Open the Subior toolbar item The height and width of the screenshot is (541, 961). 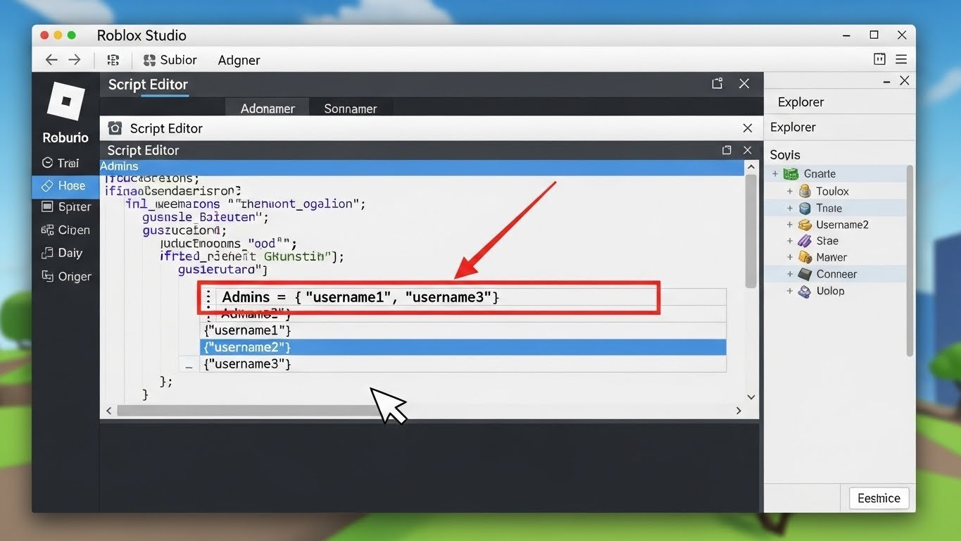[170, 60]
